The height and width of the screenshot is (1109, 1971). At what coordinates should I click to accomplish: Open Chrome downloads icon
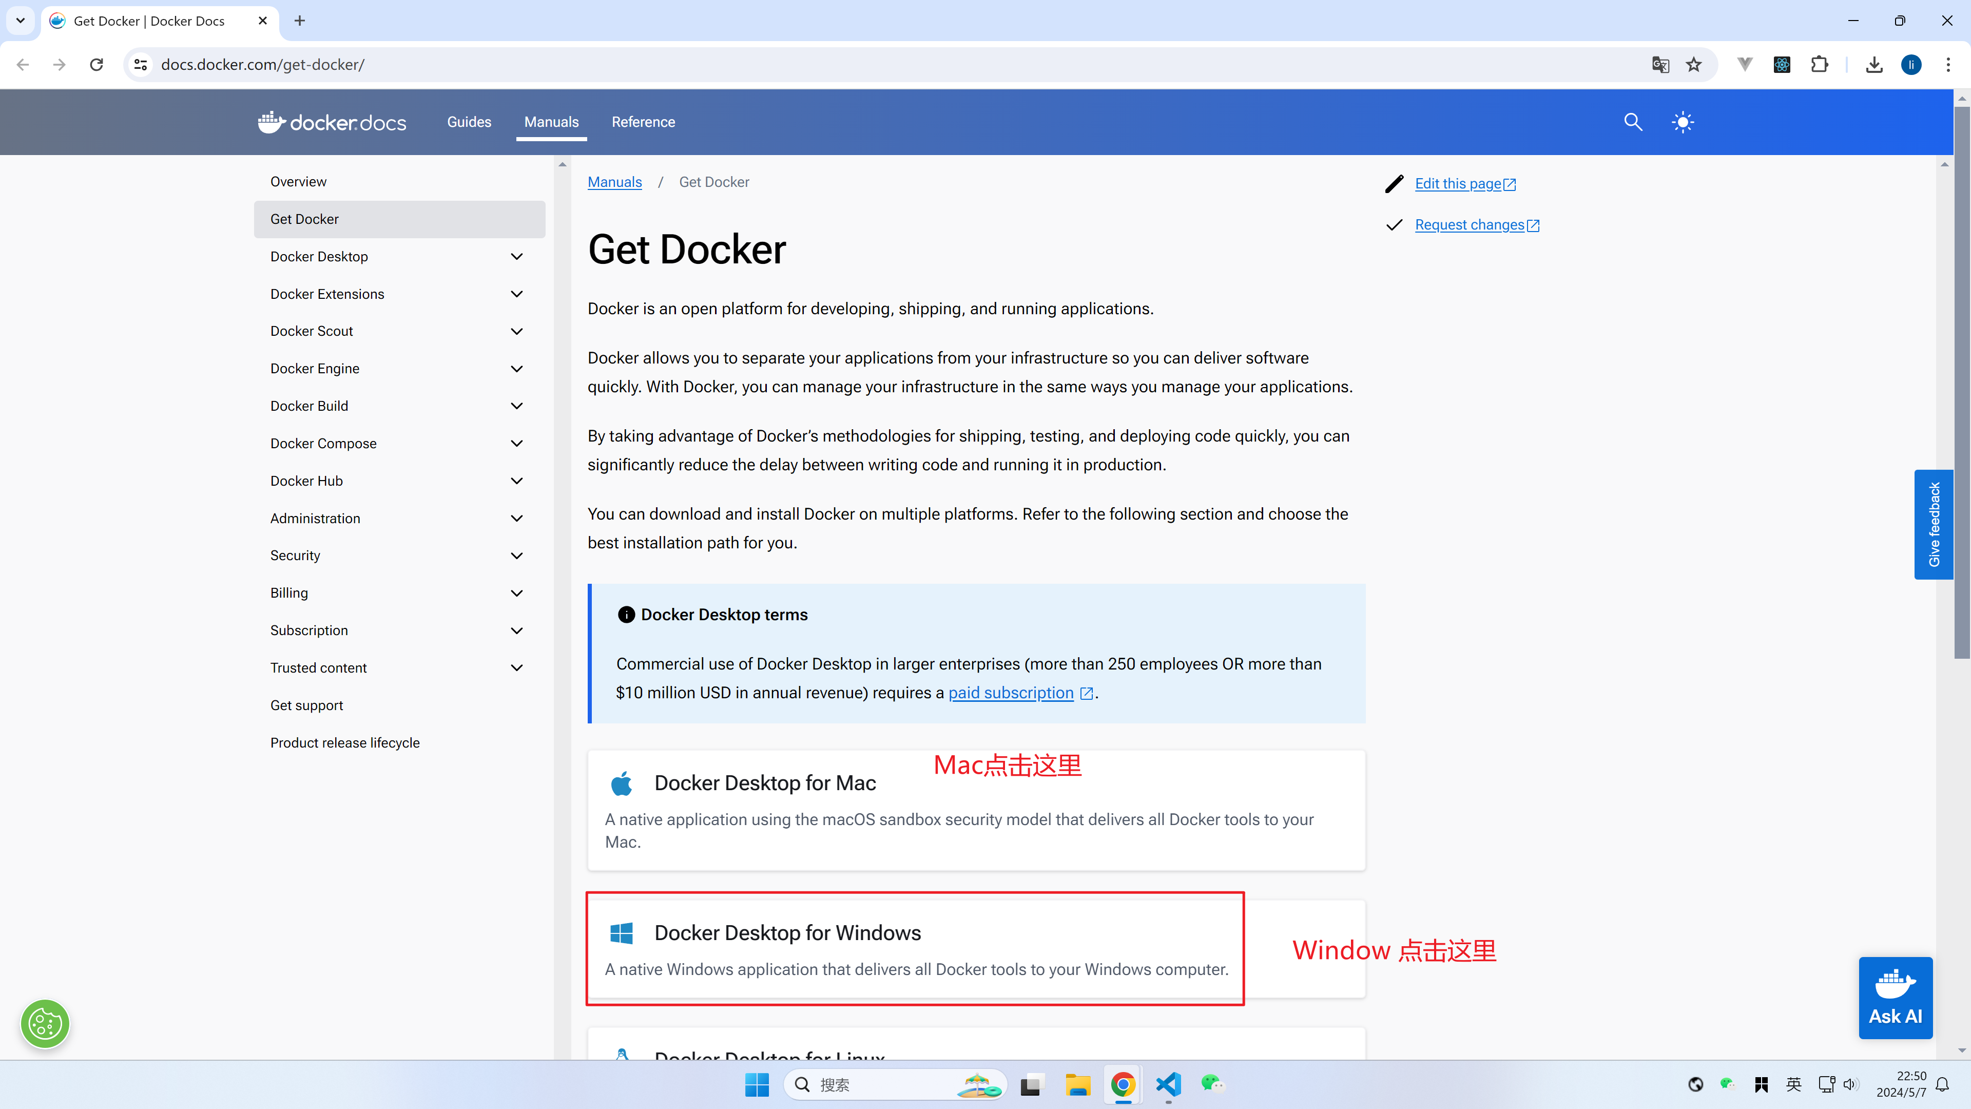(1874, 65)
